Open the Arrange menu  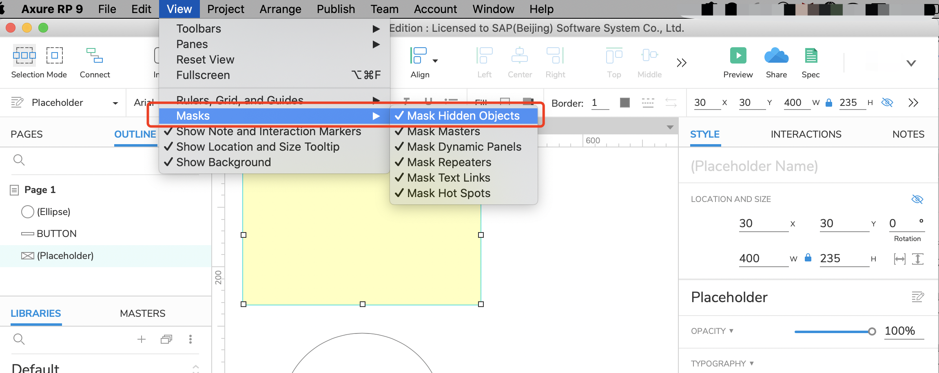click(x=281, y=9)
